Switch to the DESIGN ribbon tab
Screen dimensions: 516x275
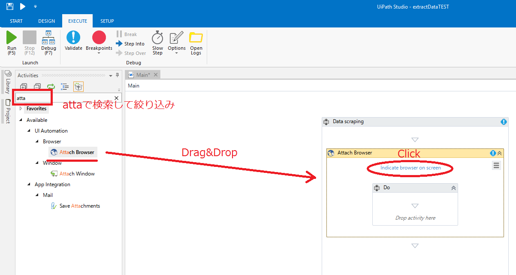tap(46, 21)
